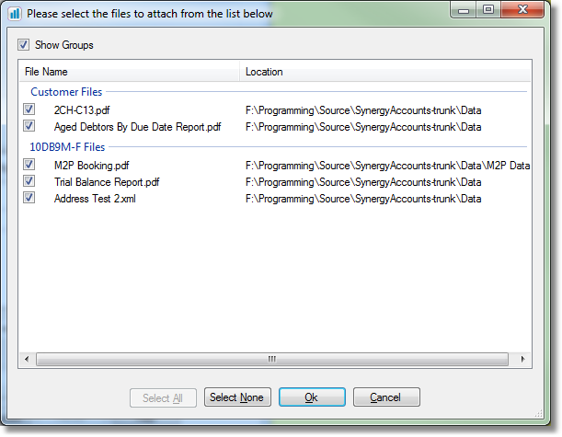This screenshot has width=562, height=437.
Task: Confirm with the Ok button
Action: tap(312, 397)
